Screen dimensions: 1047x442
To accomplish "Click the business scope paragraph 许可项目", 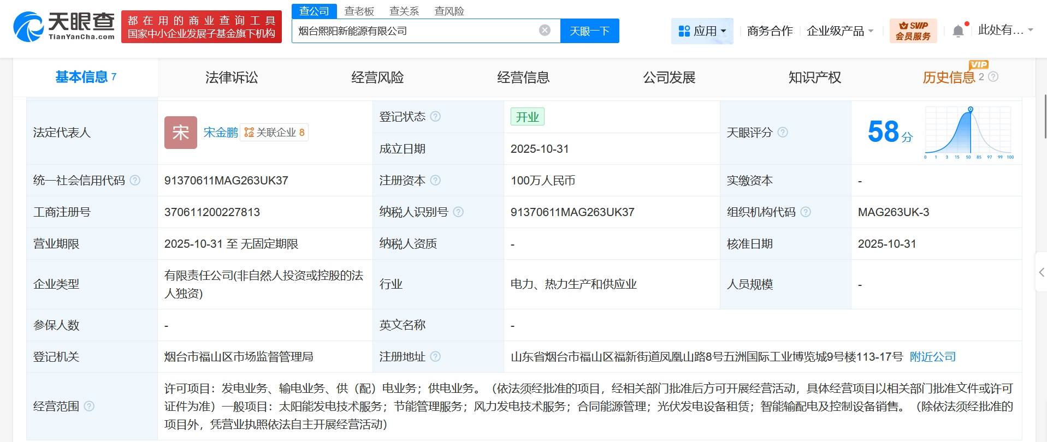I will pos(589,406).
